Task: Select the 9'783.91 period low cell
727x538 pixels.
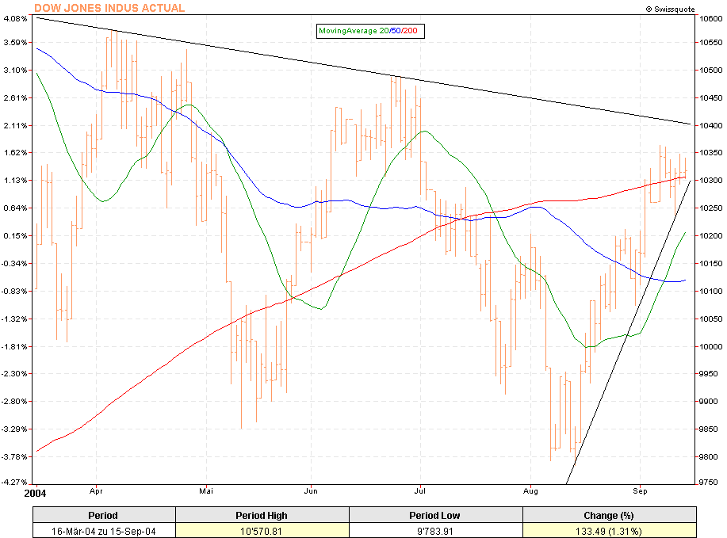Action: coord(435,531)
